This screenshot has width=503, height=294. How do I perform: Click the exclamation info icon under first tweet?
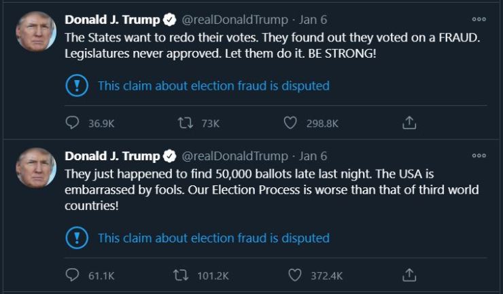(77, 86)
